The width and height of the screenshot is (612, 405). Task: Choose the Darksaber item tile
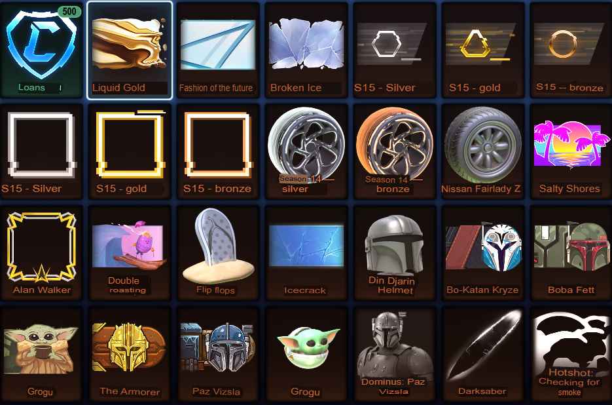482,354
